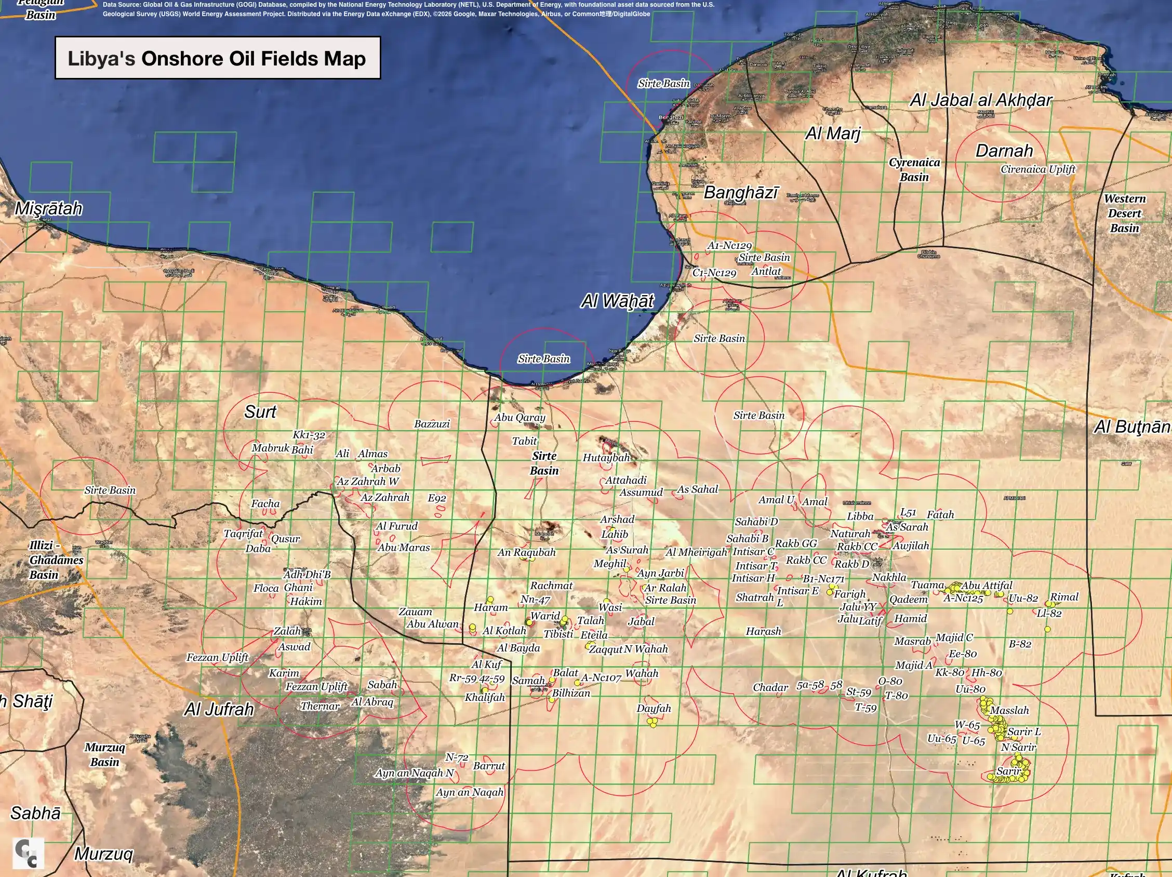This screenshot has height=877, width=1172.
Task: Select the Fatah field label
Action: pyautogui.click(x=940, y=514)
